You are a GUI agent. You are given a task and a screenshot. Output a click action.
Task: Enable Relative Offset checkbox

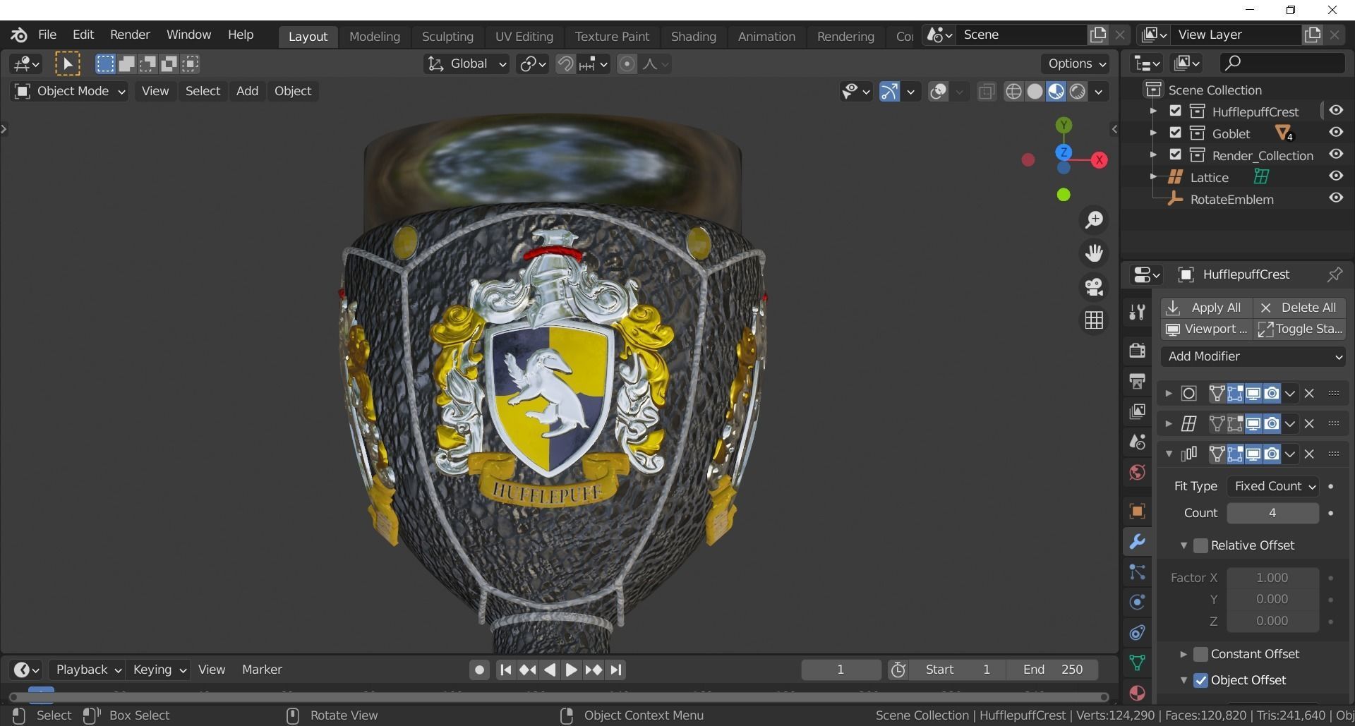pyautogui.click(x=1200, y=545)
